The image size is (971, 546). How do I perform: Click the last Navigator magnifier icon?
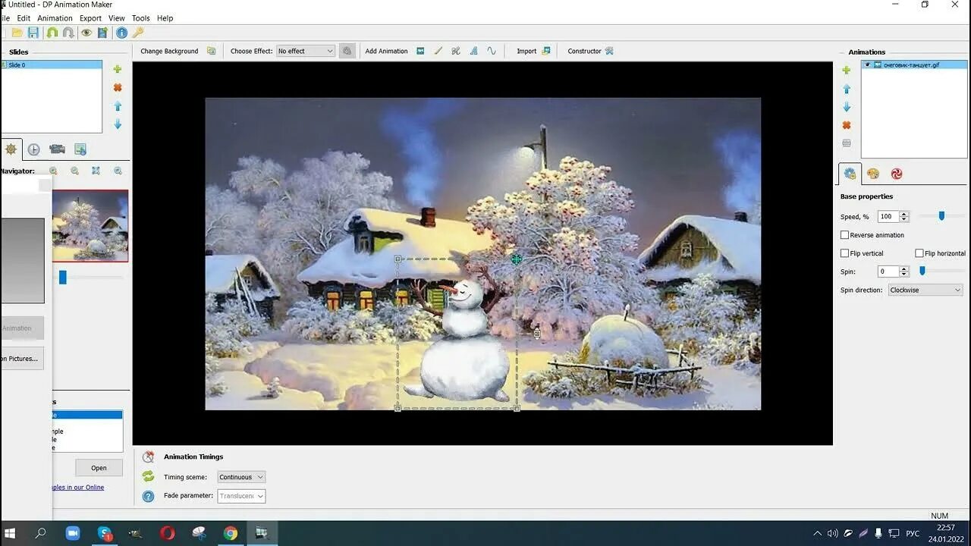[x=118, y=171]
